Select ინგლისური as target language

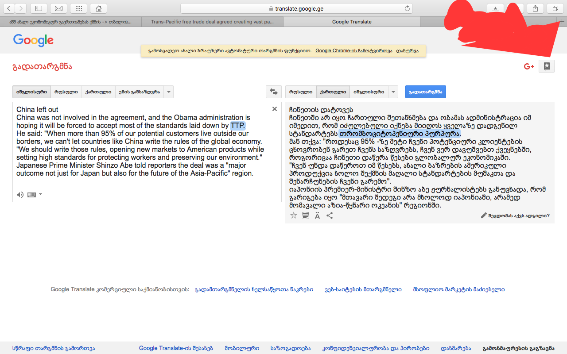[369, 92]
